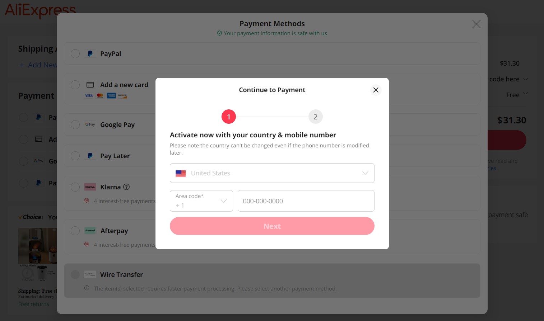Click the Afterpay logo icon
The height and width of the screenshot is (321, 544).
point(90,231)
